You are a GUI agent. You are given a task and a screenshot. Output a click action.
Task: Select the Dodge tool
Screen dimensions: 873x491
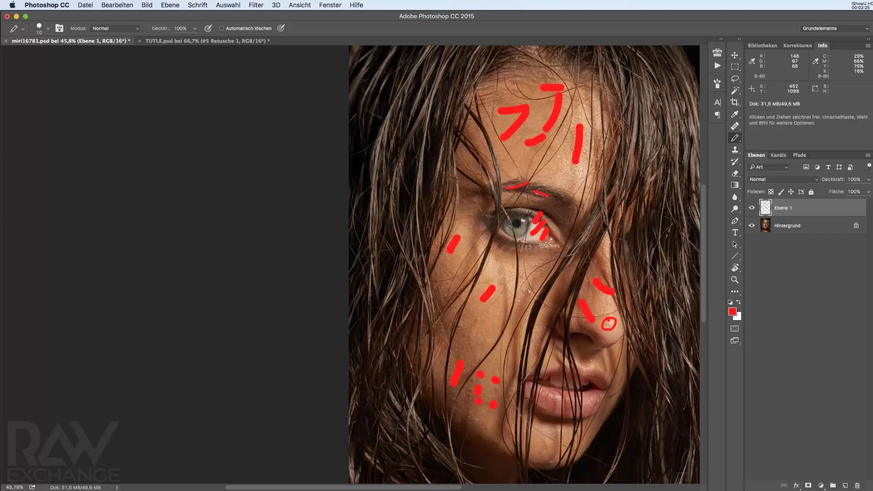click(x=735, y=209)
